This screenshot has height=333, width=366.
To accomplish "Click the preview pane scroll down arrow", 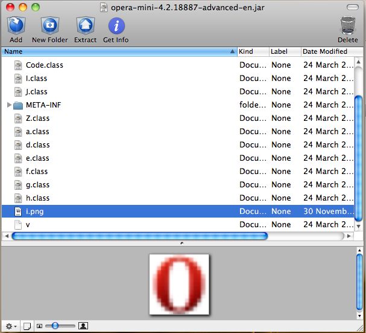I will 359,315.
